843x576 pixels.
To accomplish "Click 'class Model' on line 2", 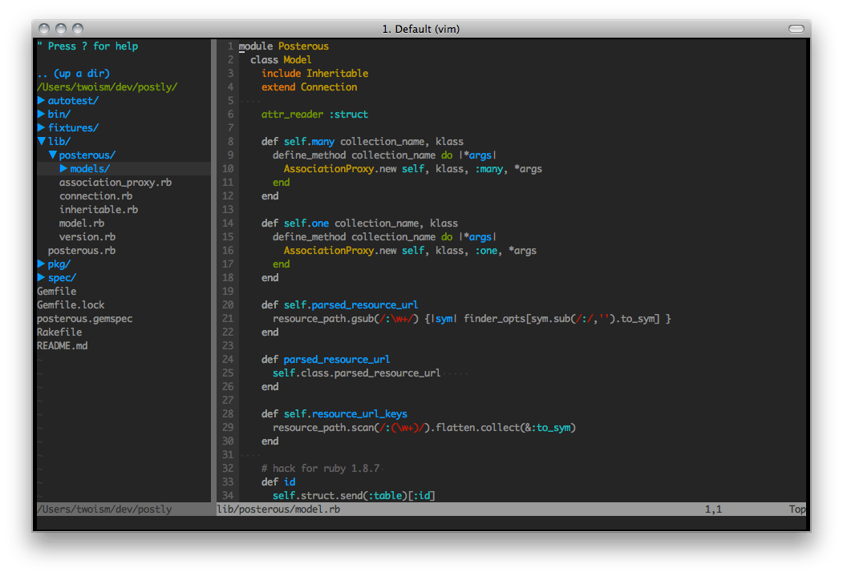I will click(x=281, y=60).
